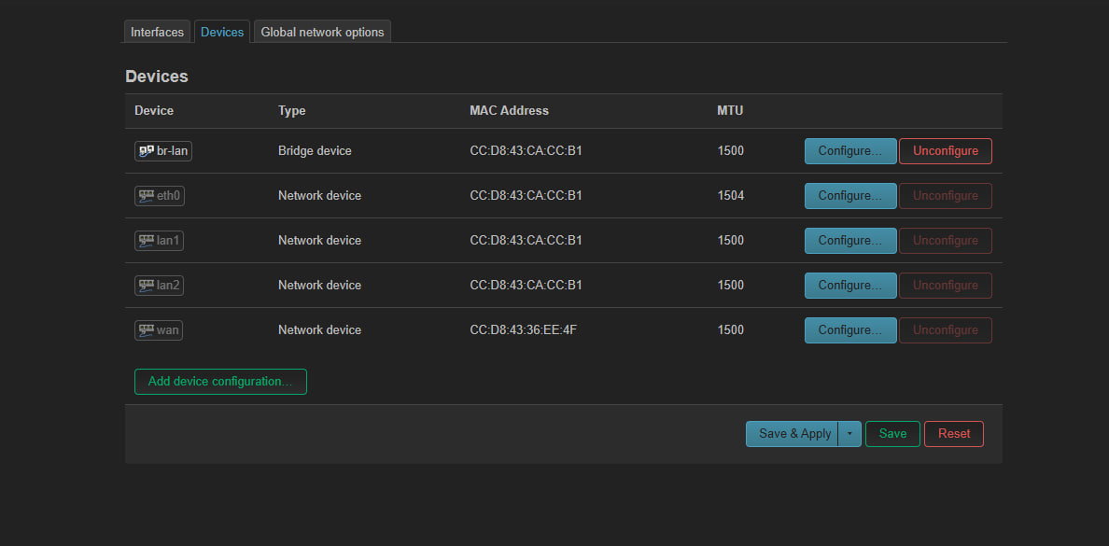Open the Save & Apply dropdown arrow
The height and width of the screenshot is (546, 1109).
point(849,434)
